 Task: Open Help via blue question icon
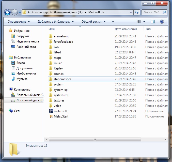(162, 22)
